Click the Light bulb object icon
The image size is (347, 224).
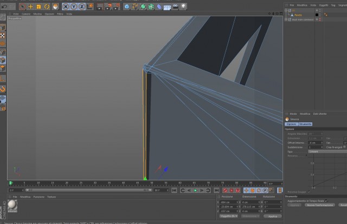pyautogui.click(x=183, y=7)
